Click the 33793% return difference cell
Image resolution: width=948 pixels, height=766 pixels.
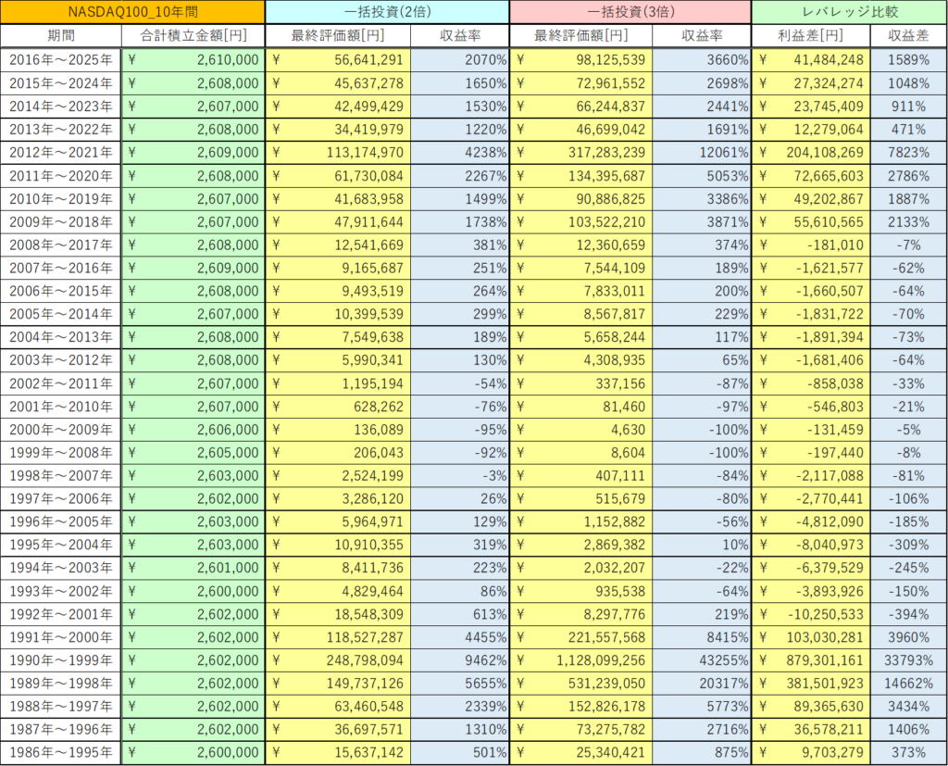908,660
